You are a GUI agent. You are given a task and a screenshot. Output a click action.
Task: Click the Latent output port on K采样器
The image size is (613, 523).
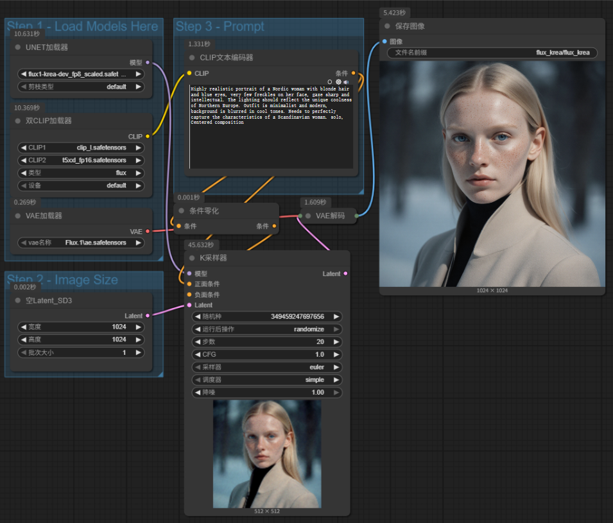click(346, 273)
